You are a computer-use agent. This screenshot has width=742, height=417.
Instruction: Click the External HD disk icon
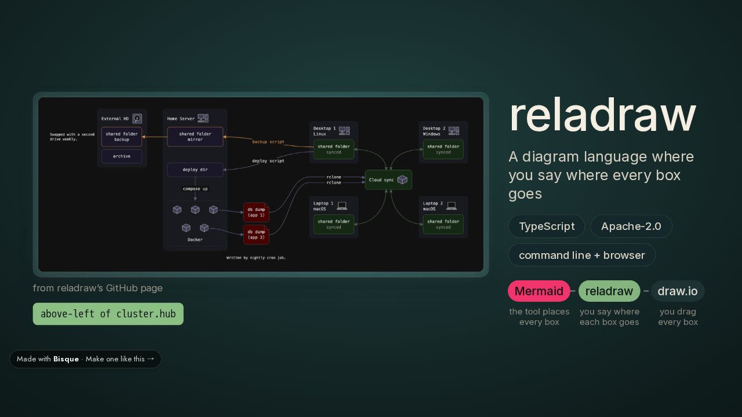(x=137, y=118)
